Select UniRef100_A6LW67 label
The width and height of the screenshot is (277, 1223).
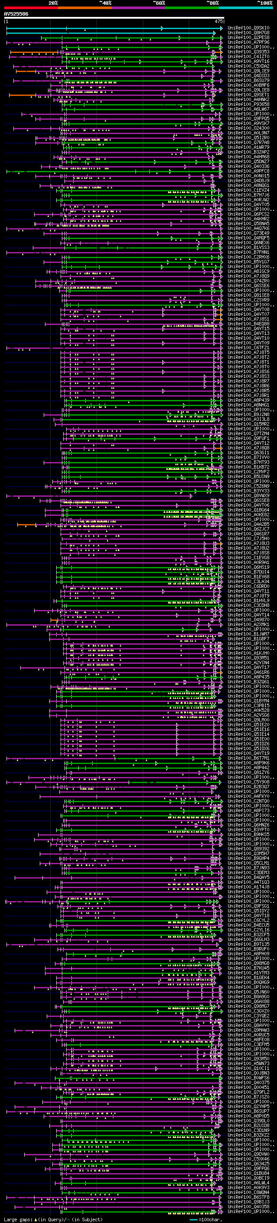click(248, 109)
